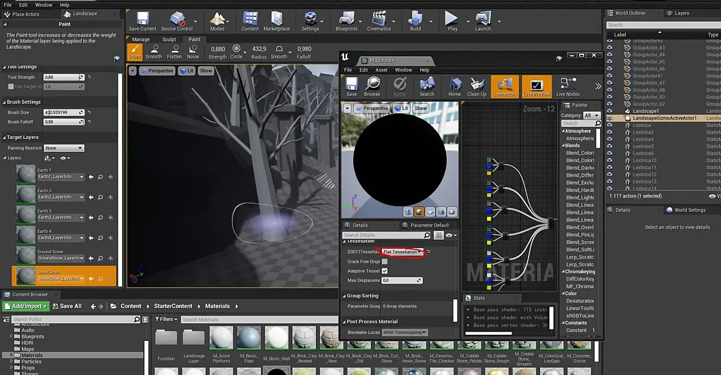Image resolution: width=721 pixels, height=375 pixels.
Task: Open the D3D11 Tessellation Mode dropdown
Action: 402,252
